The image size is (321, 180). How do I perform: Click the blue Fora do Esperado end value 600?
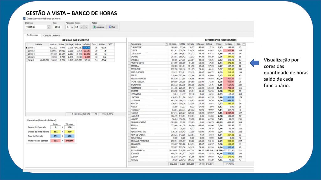click(x=69, y=136)
